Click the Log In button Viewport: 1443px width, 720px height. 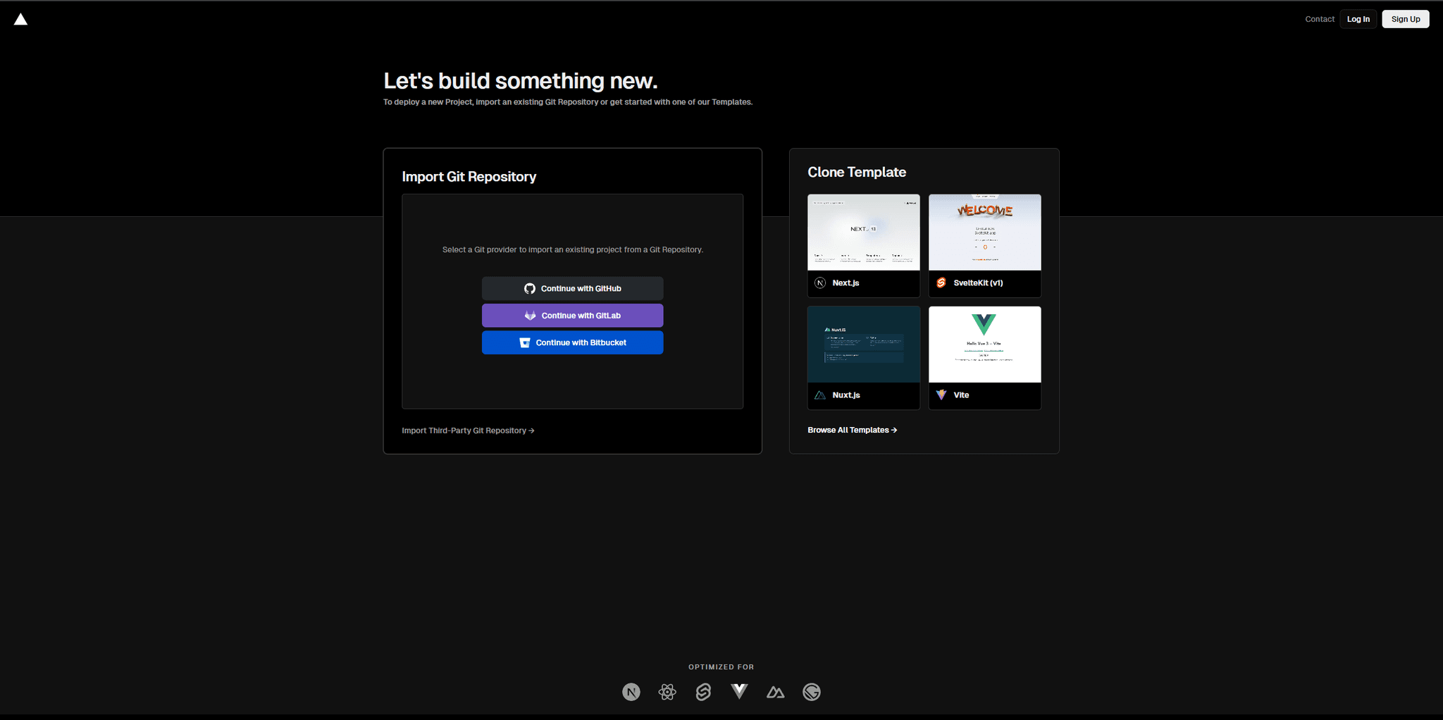pos(1358,19)
